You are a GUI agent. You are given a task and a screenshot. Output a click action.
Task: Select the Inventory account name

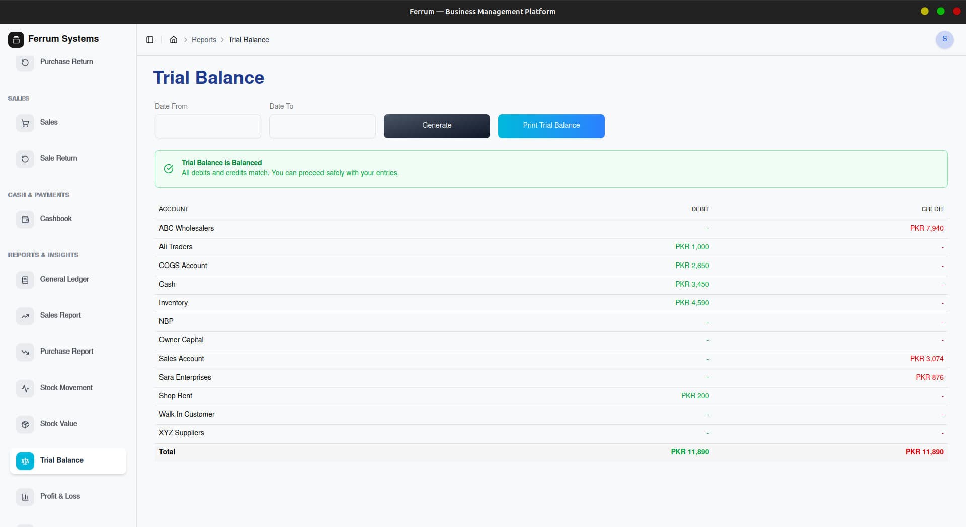pyautogui.click(x=173, y=303)
